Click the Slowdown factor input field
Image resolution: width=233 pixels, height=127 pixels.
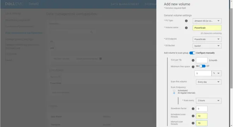coord(202,109)
